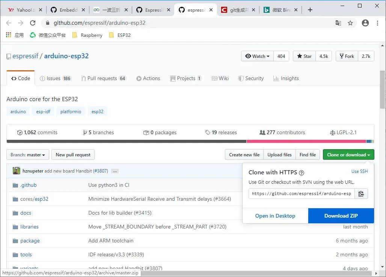Click the dark segment of the language bar

127,141
